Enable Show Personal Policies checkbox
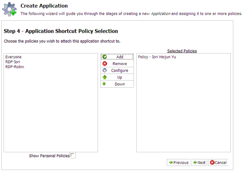 point(72,155)
